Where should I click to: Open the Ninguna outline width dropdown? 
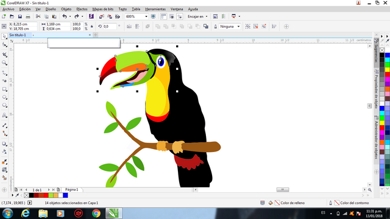coord(238,26)
